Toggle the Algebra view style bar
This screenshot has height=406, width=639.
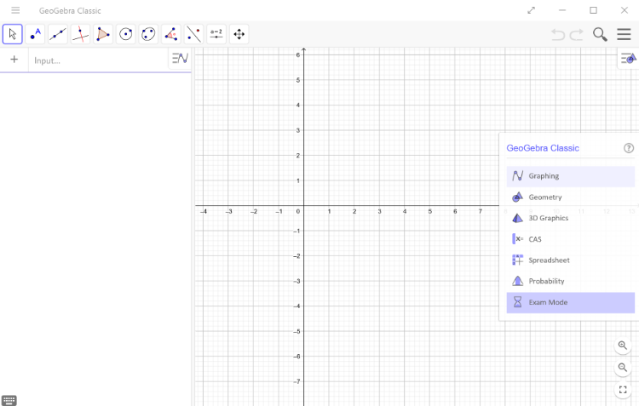tap(180, 59)
